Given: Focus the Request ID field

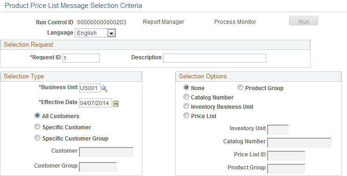Looking at the screenshot, I should tap(81, 58).
